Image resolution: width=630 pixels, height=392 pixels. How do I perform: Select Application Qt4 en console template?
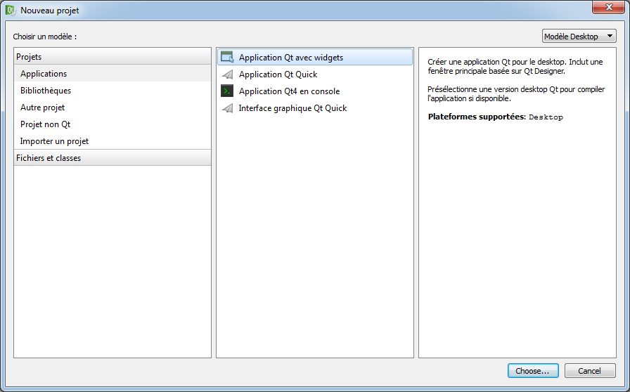coord(315,91)
